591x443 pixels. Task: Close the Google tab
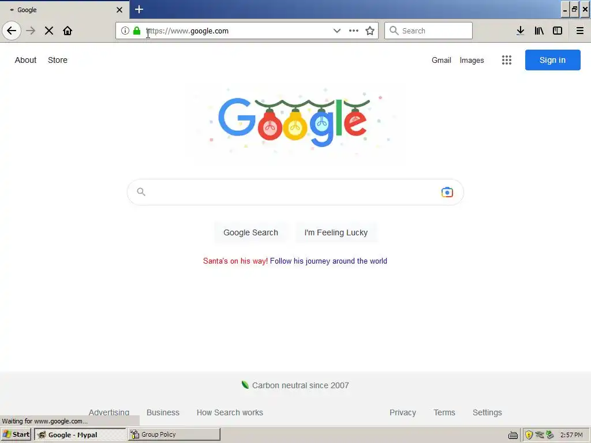(119, 10)
